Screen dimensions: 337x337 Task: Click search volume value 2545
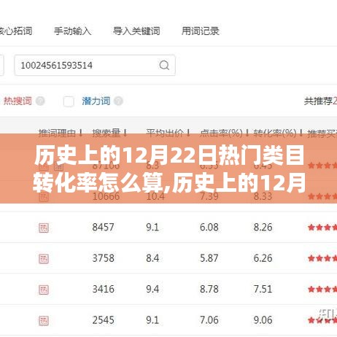click(x=104, y=320)
